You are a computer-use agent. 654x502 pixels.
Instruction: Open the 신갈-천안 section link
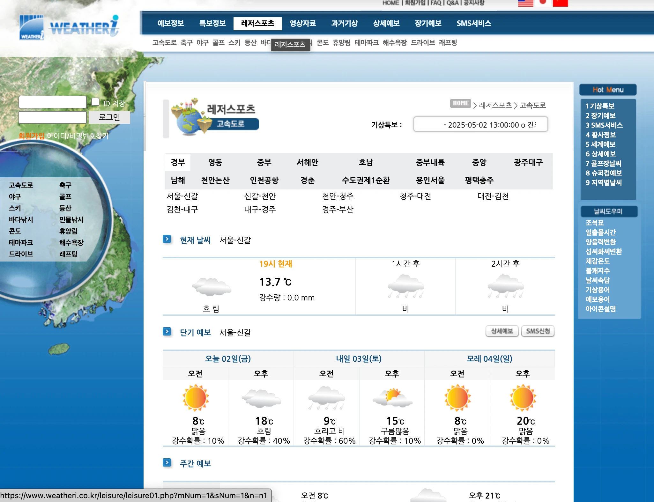point(260,196)
